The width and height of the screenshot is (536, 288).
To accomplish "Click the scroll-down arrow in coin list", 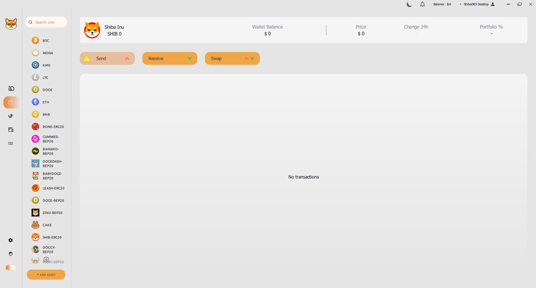I will point(46,260).
